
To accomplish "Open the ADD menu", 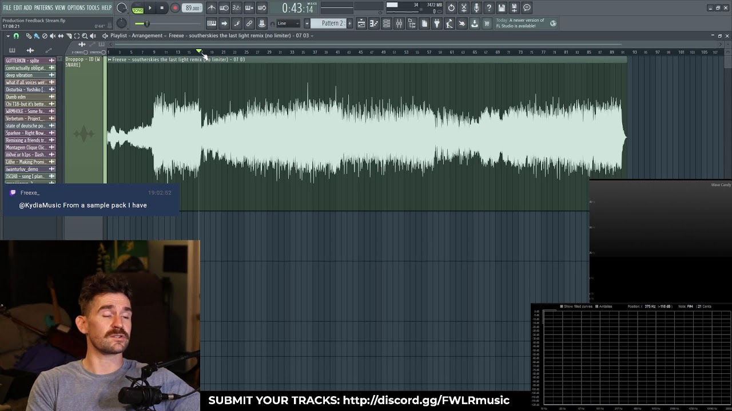I will point(27,8).
